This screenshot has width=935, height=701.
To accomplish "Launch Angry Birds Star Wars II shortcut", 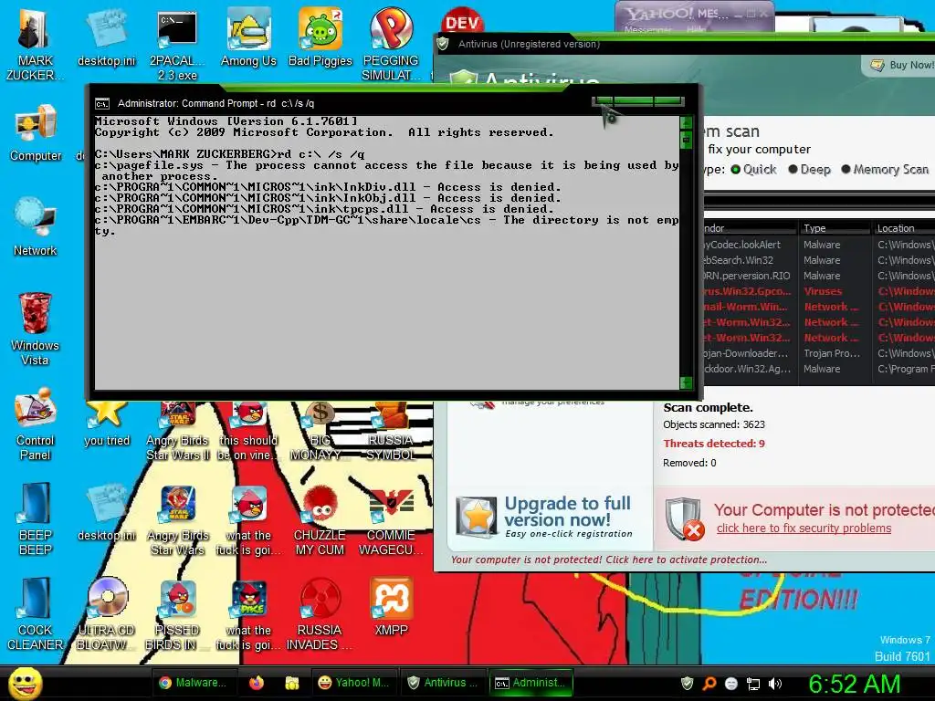I will click(178, 432).
